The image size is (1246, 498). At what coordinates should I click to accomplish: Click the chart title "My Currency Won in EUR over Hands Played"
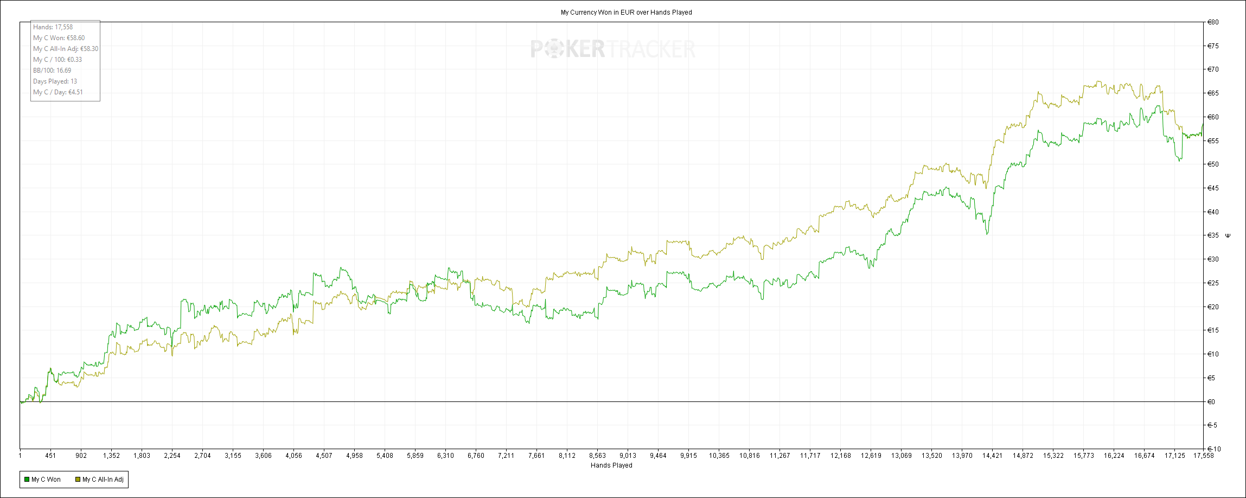point(627,12)
